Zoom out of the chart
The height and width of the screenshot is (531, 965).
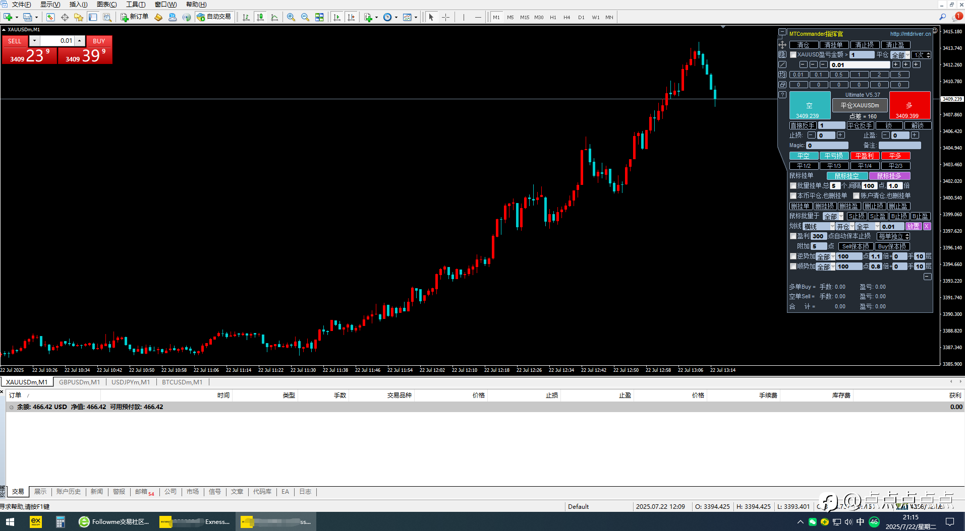(305, 17)
